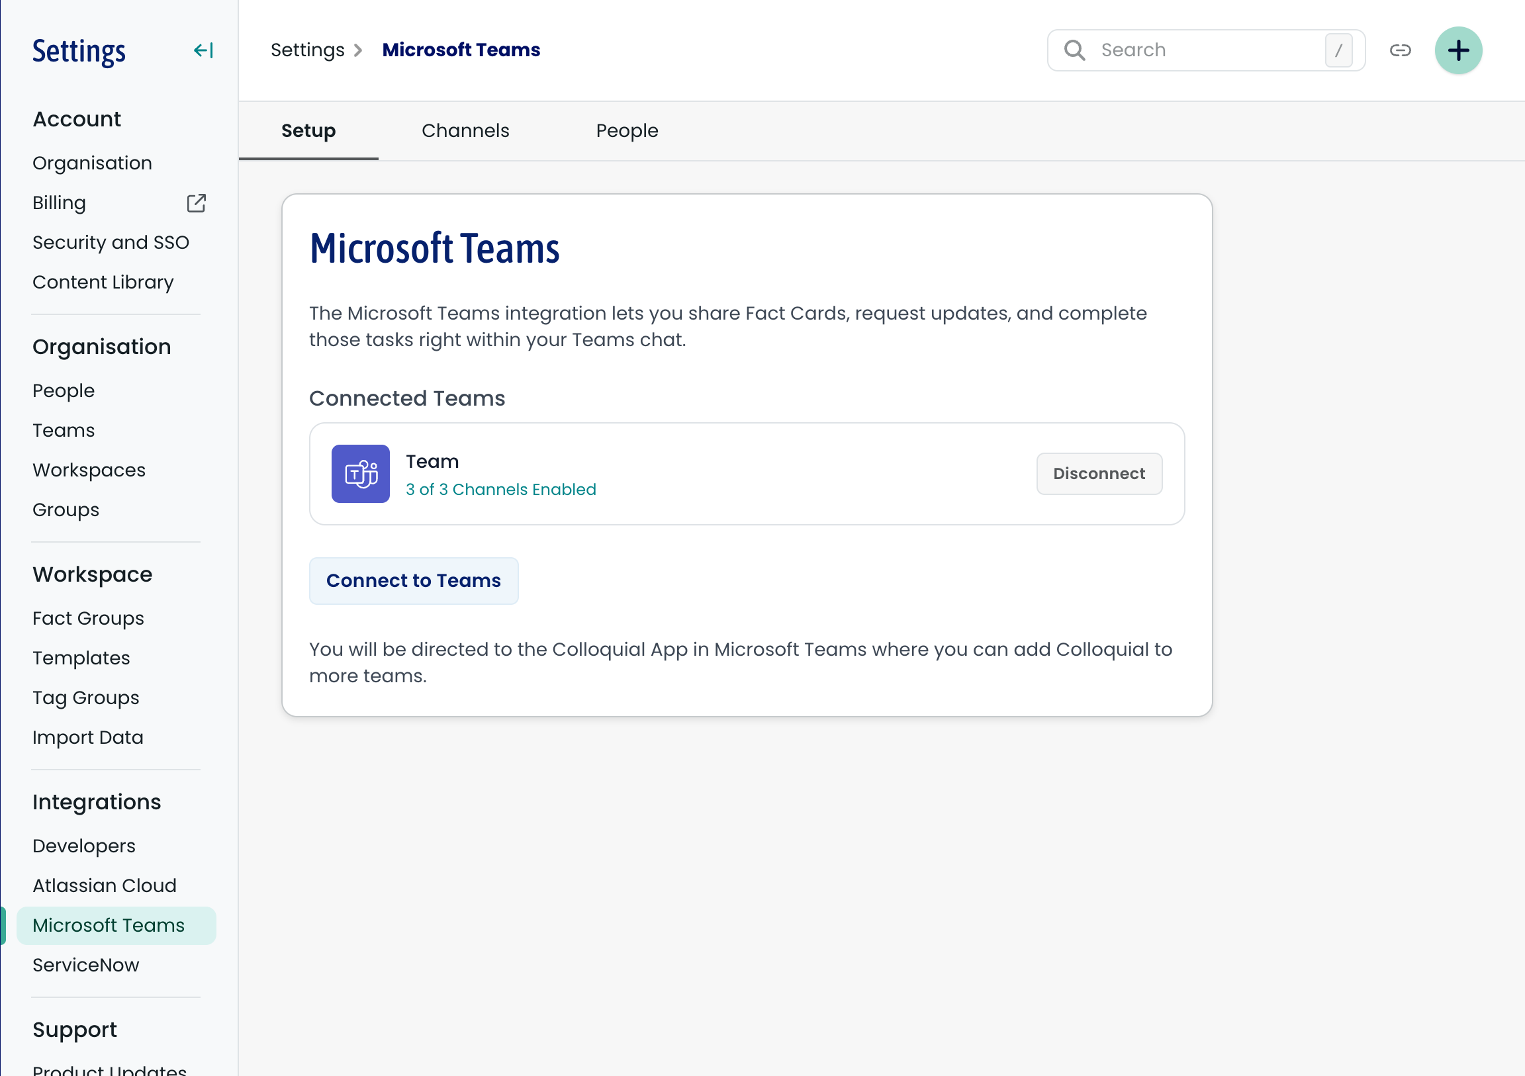This screenshot has width=1525, height=1076.
Task: Click the Support section heading
Action: click(74, 1030)
